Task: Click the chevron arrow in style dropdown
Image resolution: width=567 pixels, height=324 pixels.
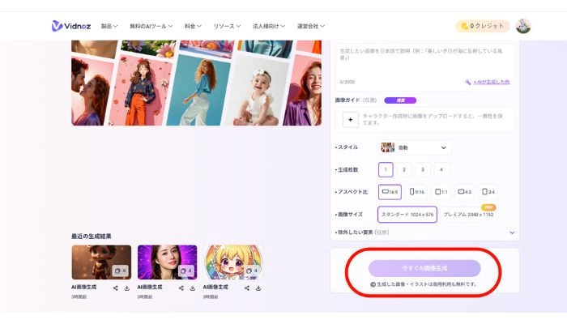Action: pyautogui.click(x=443, y=148)
